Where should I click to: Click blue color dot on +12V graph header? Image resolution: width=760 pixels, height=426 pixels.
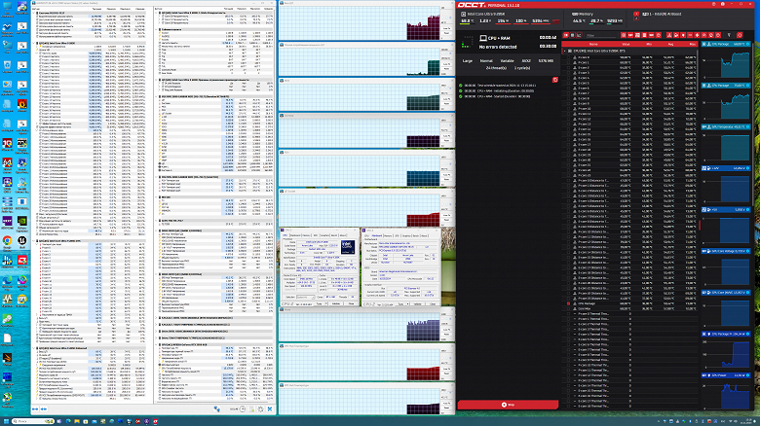tap(748, 168)
